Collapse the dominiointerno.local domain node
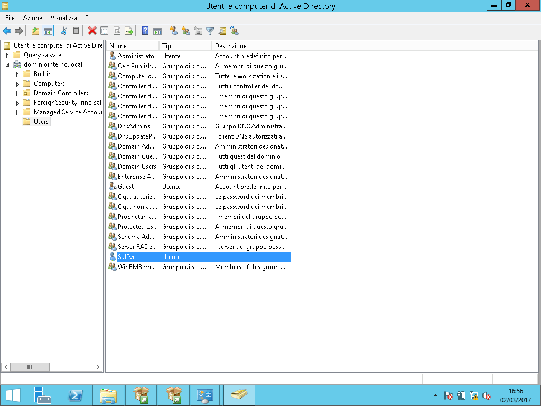 [x=7, y=65]
